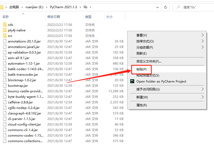Viewport: 214px width, 144px height.
Task: Open the breadcrumb chevron after 此电脑
Action: click(22, 7)
